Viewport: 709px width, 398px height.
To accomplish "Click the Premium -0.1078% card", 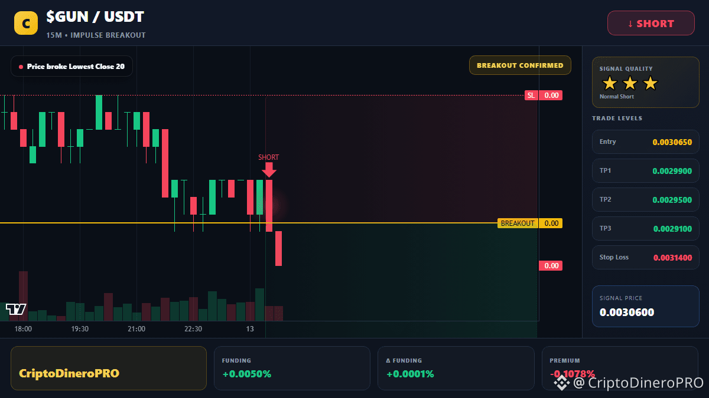I will 620,368.
